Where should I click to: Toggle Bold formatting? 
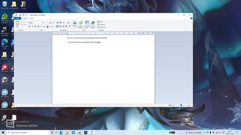pyautogui.click(x=29, y=26)
